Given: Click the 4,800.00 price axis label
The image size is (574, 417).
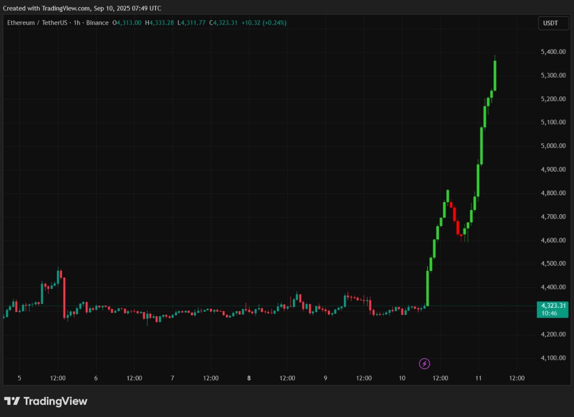Looking at the screenshot, I should [x=553, y=193].
